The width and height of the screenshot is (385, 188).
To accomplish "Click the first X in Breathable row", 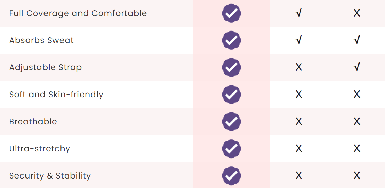I will pos(299,121).
